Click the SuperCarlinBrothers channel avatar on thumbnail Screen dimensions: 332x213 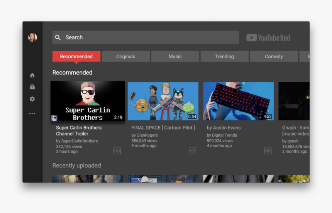(54, 118)
